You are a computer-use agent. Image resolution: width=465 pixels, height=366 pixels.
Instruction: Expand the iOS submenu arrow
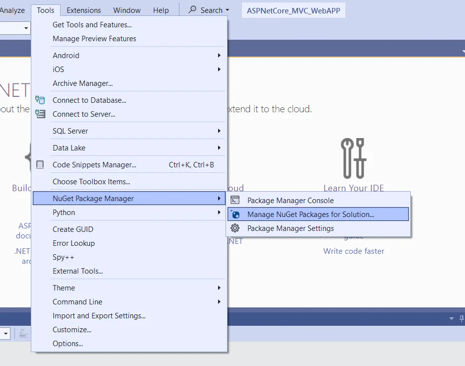[x=219, y=70]
